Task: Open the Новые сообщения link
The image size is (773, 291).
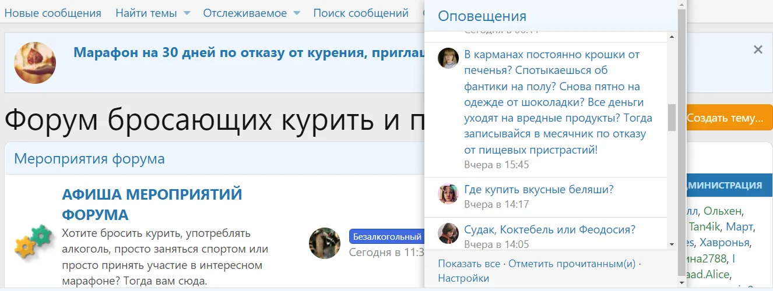Action: (x=52, y=13)
